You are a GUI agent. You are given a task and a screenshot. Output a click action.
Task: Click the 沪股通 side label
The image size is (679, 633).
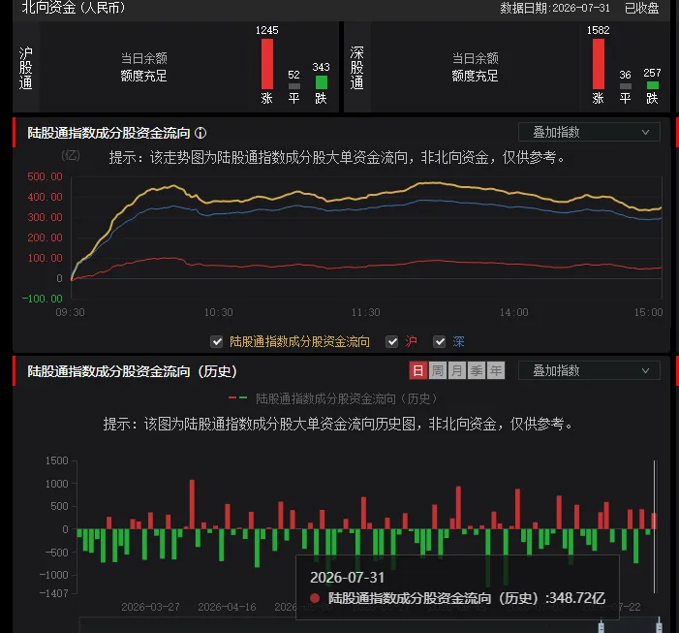pos(26,68)
